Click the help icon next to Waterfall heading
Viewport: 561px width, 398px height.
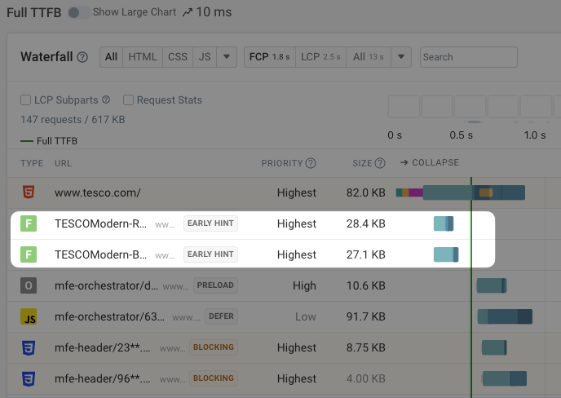click(x=82, y=57)
